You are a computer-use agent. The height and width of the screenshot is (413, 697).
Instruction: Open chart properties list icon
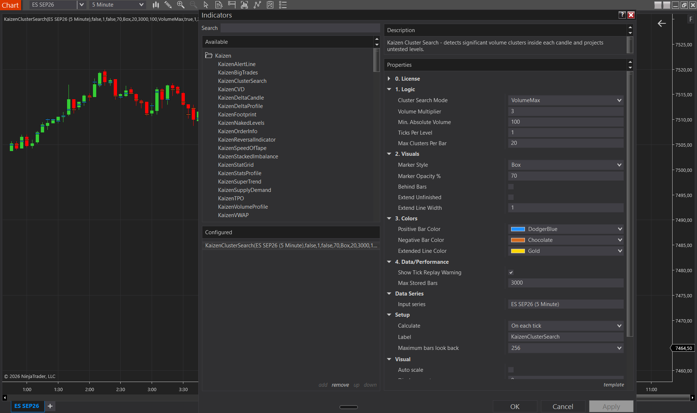click(x=283, y=5)
